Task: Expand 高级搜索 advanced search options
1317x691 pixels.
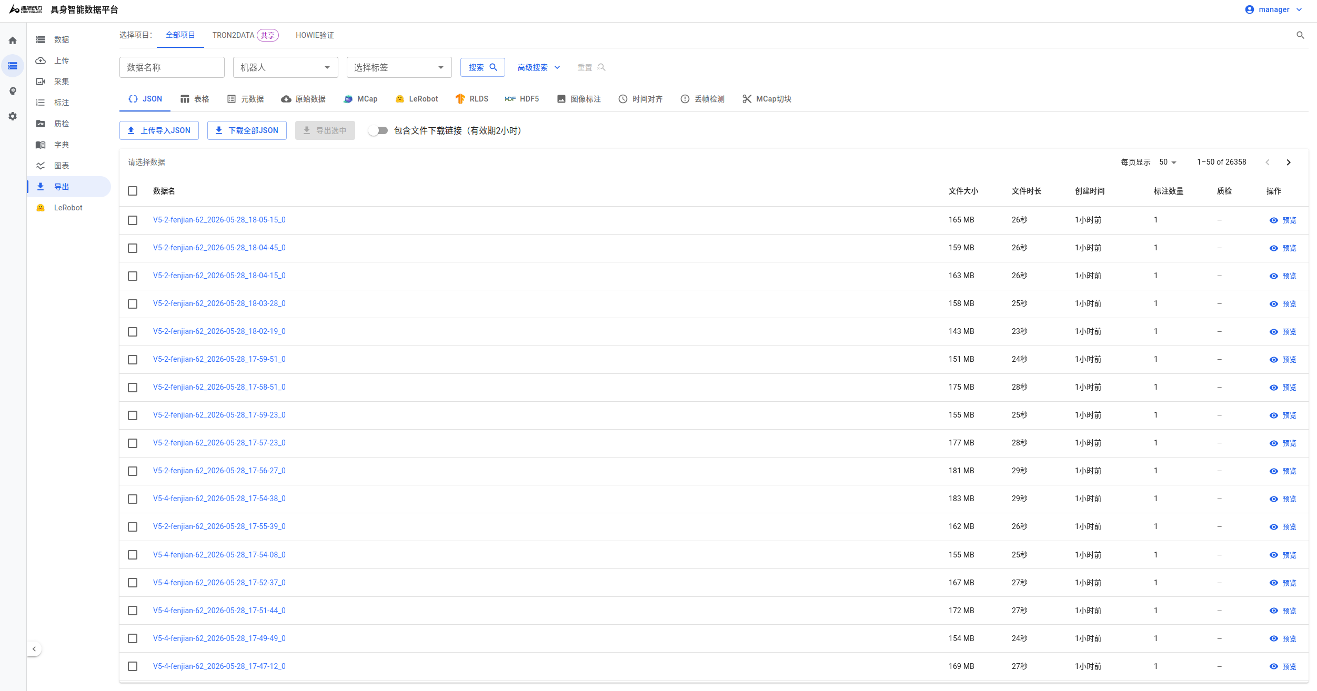Action: pos(539,67)
